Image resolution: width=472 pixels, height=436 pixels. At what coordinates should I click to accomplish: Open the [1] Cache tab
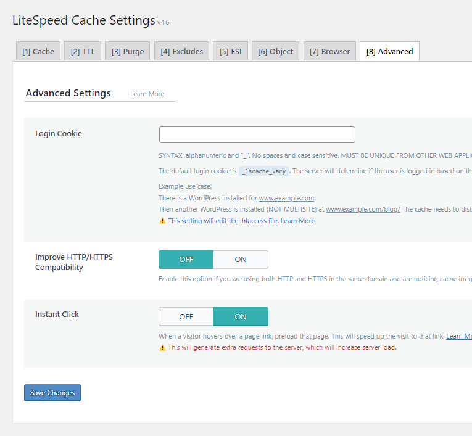[38, 51]
